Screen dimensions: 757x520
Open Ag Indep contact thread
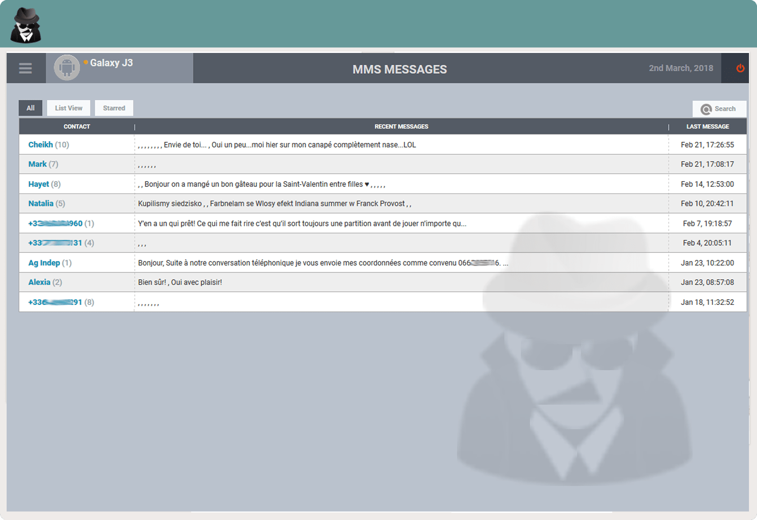44,263
